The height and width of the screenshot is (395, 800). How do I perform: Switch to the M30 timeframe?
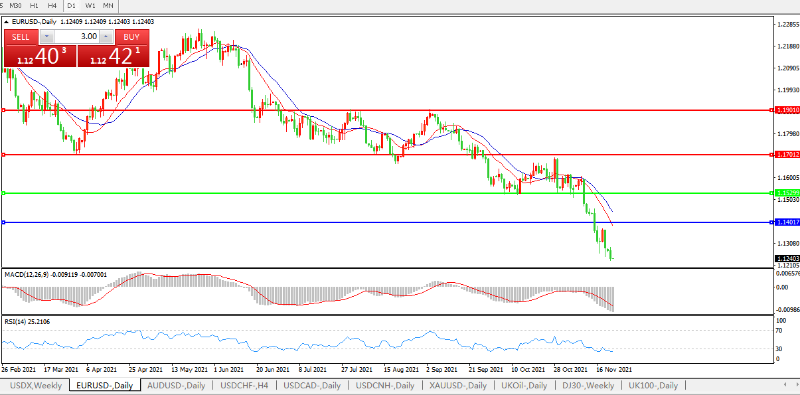click(15, 5)
